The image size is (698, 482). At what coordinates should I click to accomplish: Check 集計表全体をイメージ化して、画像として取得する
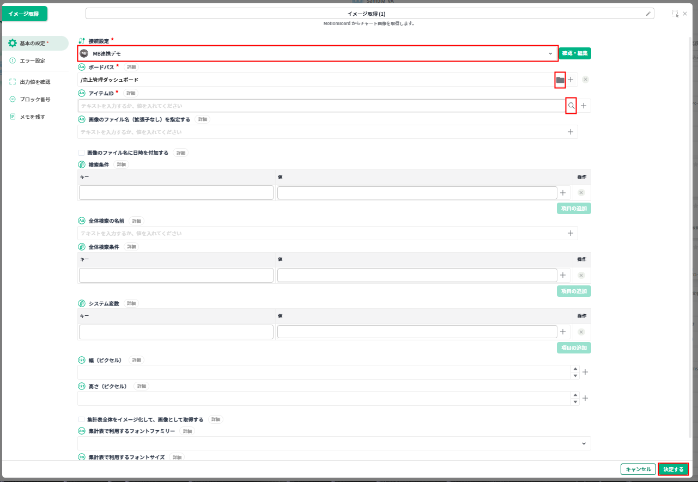[x=82, y=419]
